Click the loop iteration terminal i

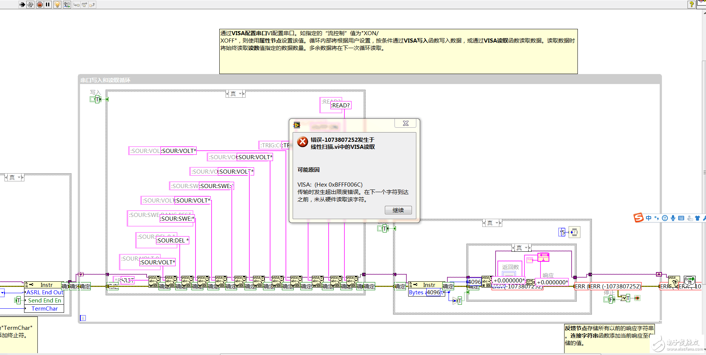click(x=83, y=318)
